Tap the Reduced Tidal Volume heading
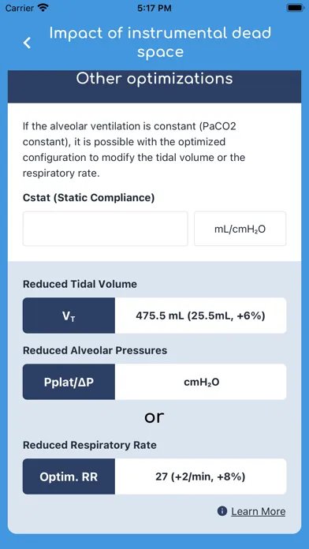The height and width of the screenshot is (549, 309). (x=80, y=284)
